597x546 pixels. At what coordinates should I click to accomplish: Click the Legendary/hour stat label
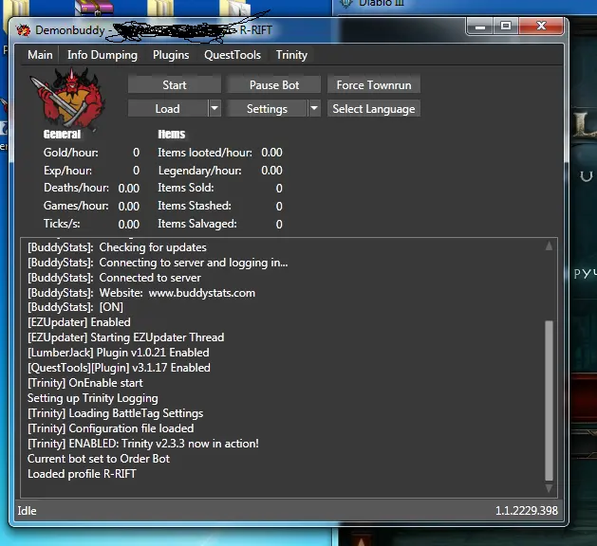[x=200, y=171]
